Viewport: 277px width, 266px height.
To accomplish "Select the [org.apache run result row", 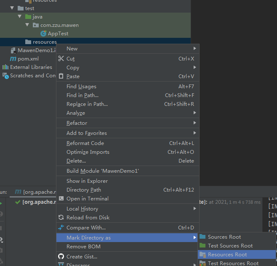I will pyautogui.click(x=39, y=202).
